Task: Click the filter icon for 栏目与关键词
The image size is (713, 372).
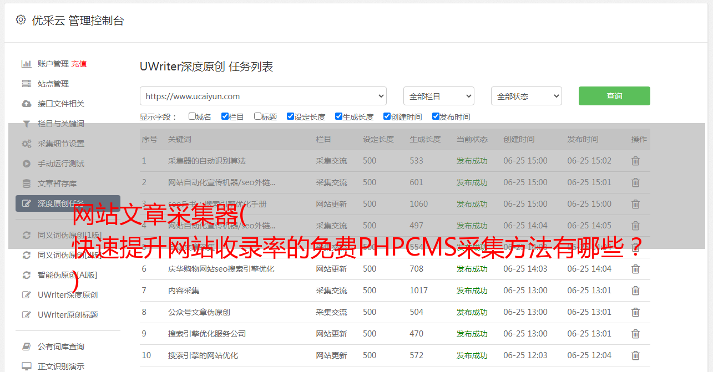Action: (x=26, y=124)
